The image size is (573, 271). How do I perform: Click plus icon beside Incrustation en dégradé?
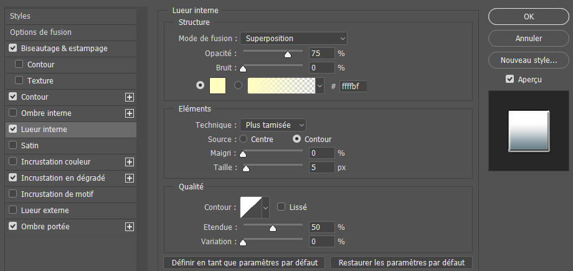click(x=130, y=178)
